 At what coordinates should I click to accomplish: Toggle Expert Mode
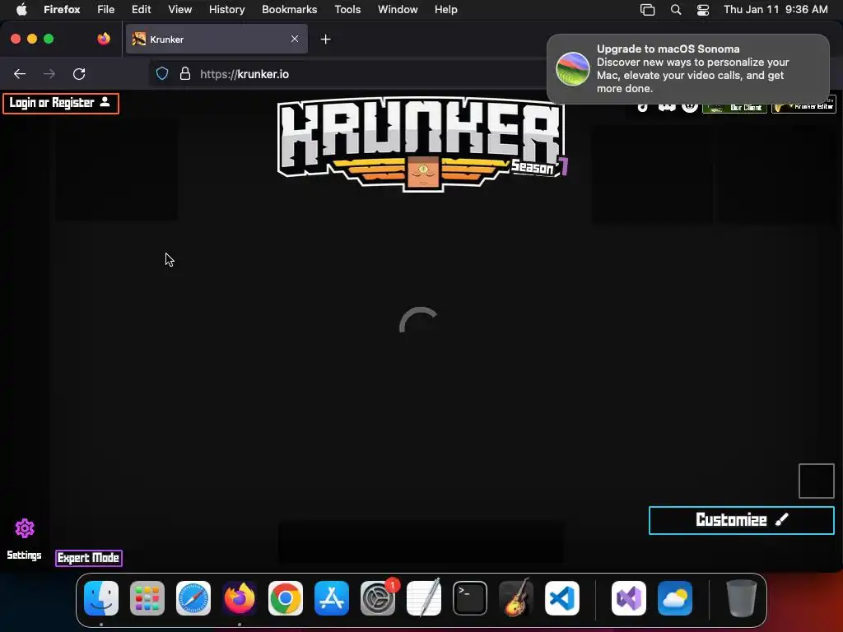[x=89, y=558]
